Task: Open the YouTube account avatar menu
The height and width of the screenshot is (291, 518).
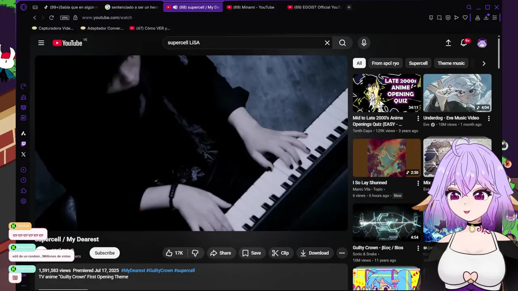Action: coord(482,43)
